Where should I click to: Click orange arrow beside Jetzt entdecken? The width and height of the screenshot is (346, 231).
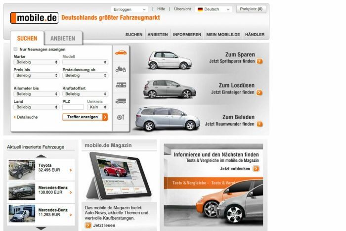pyautogui.click(x=256, y=169)
